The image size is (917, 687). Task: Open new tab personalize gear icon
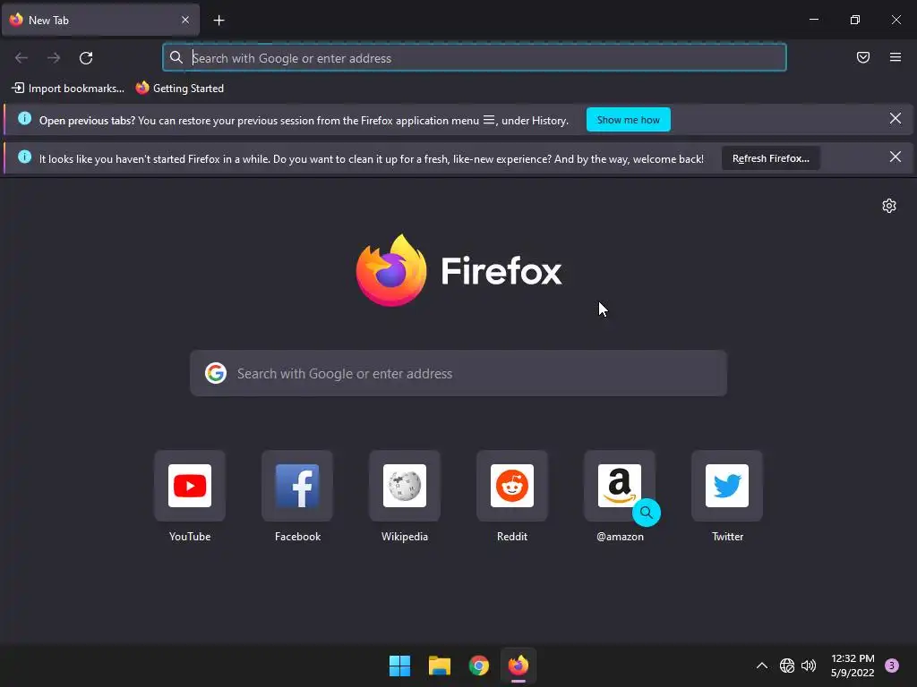pos(889,206)
